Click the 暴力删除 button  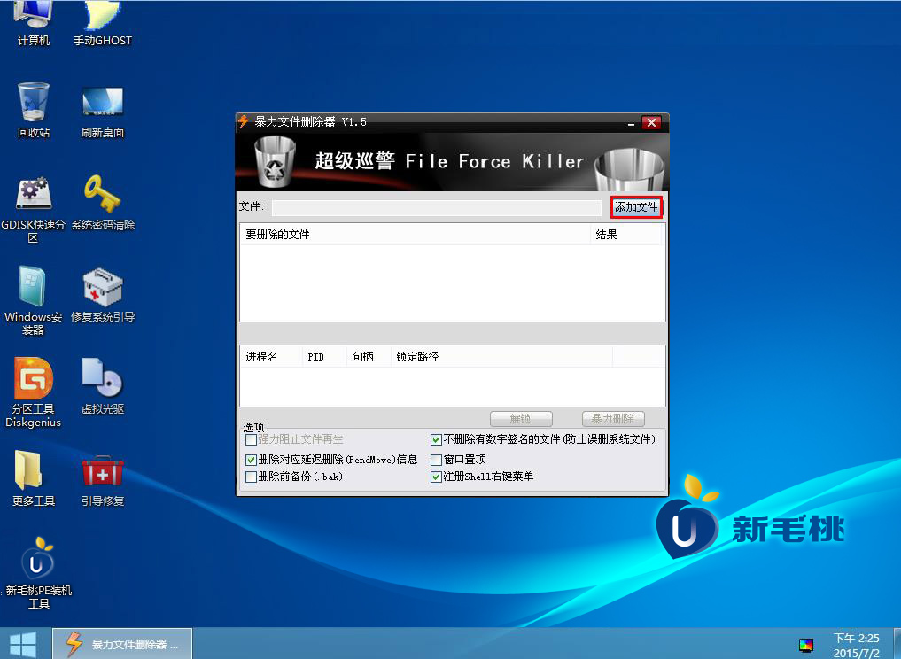[613, 419]
